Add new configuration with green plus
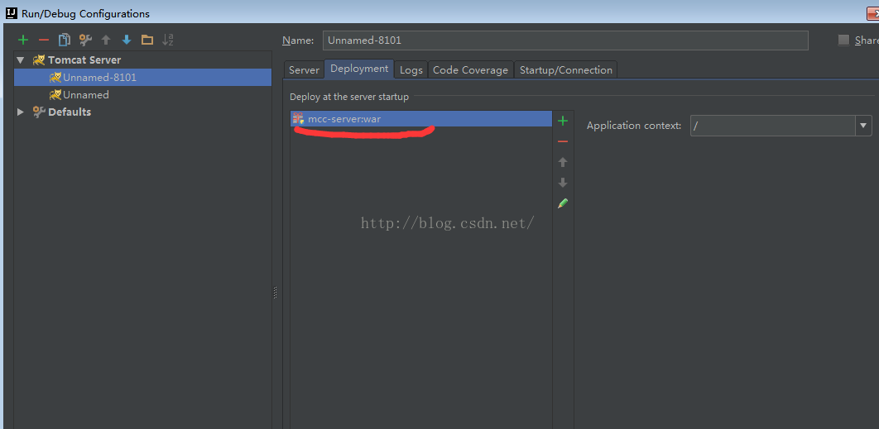The height and width of the screenshot is (429, 879). coord(23,40)
